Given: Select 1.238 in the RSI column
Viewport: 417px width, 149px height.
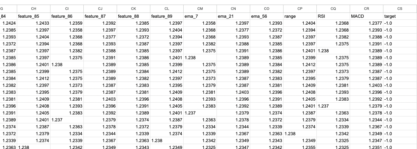Looking at the screenshot, I should [x=333, y=51].
